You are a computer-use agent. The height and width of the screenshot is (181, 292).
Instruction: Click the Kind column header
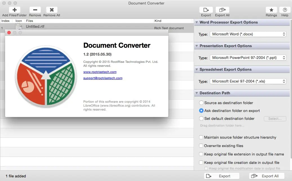[x=173, y=21]
